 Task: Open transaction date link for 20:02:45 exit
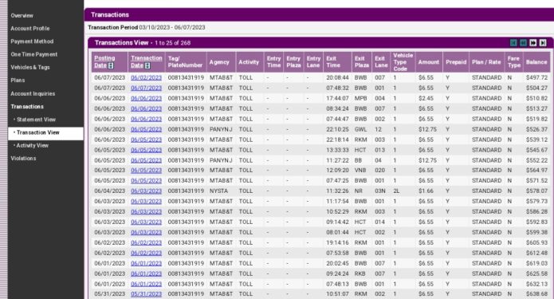tap(147, 263)
